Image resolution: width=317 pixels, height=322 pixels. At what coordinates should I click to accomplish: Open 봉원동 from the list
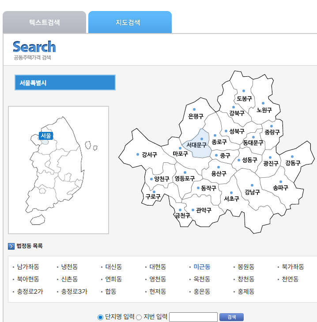[x=246, y=267]
